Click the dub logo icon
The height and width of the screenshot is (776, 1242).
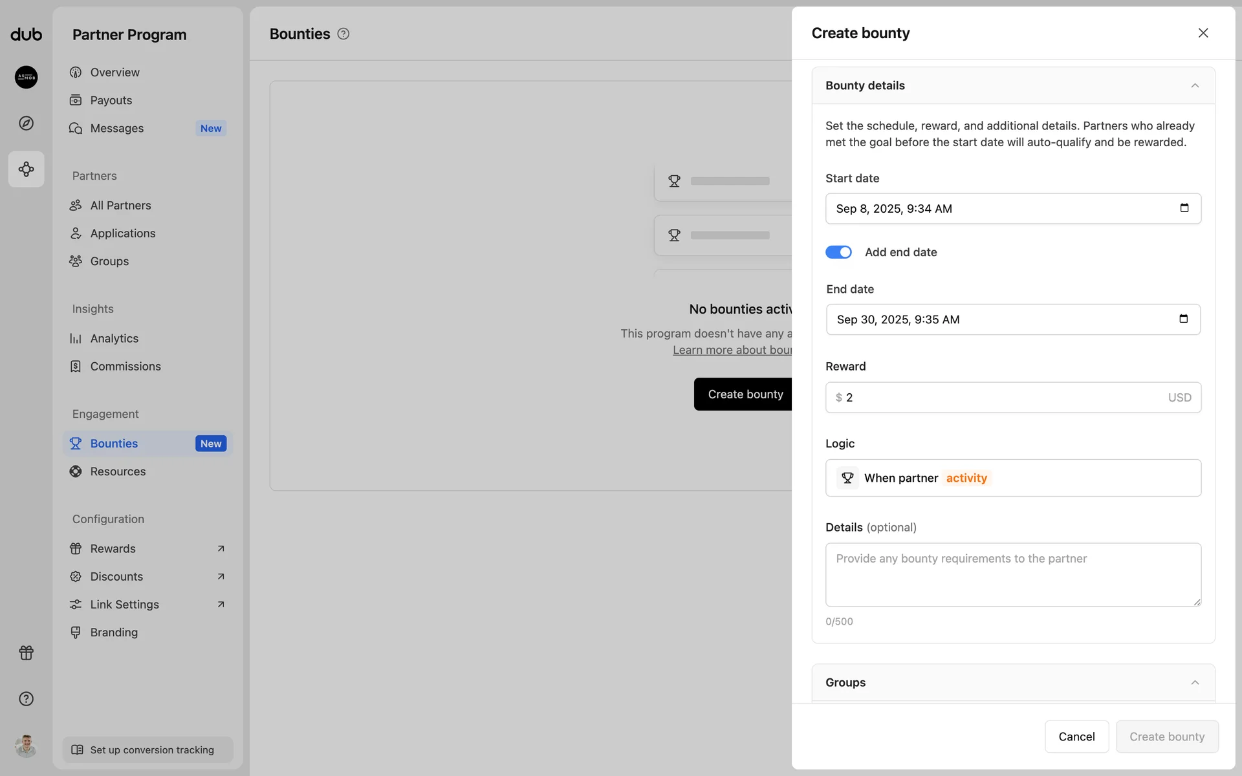click(26, 34)
